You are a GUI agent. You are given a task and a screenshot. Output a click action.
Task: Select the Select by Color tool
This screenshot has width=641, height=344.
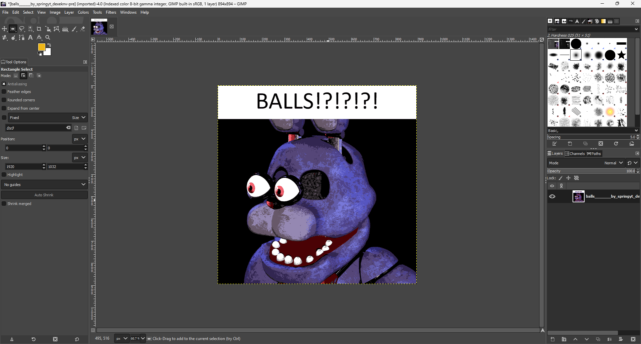(x=30, y=29)
